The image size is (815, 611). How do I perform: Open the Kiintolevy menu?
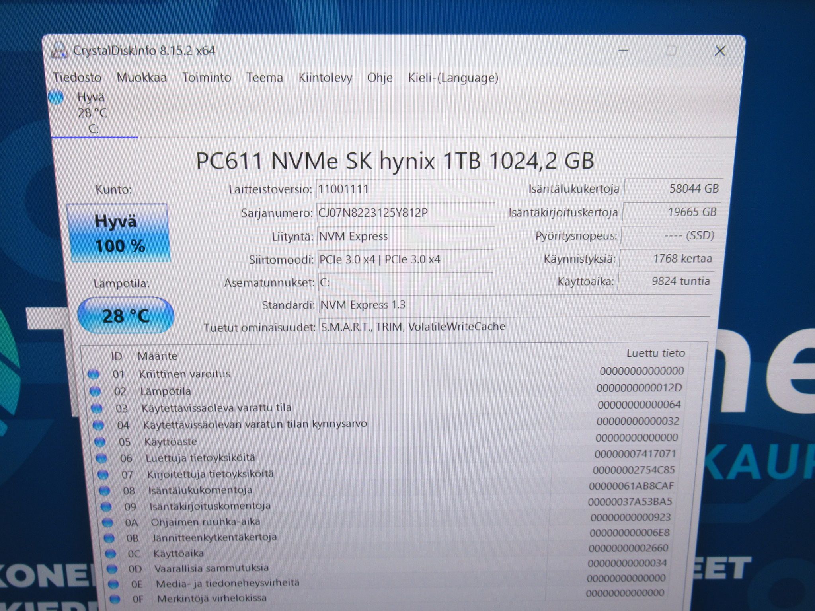(325, 78)
